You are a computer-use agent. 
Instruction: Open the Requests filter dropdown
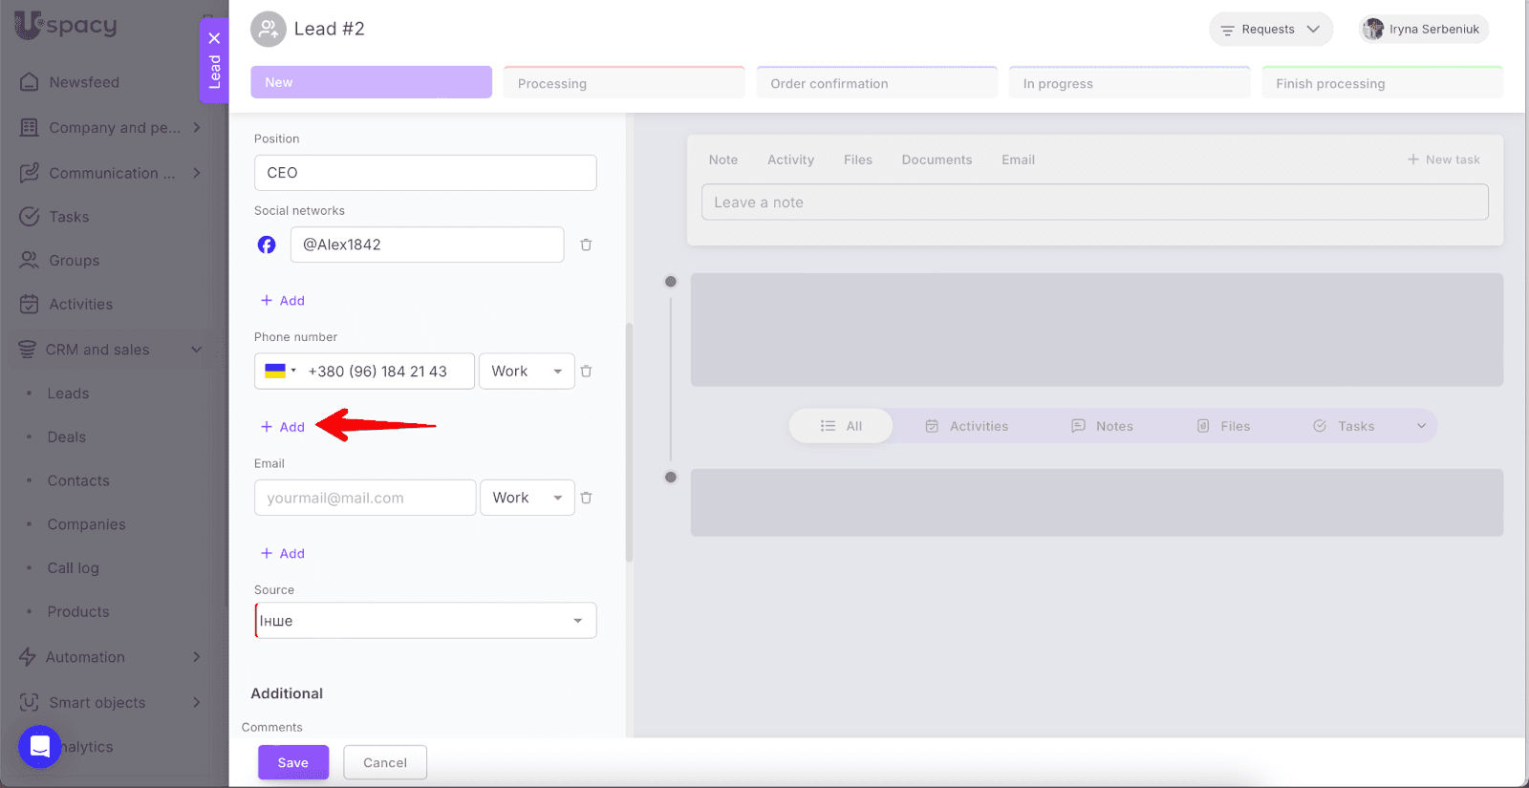(1270, 30)
